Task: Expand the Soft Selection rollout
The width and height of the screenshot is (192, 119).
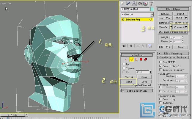Action: tap(137, 91)
